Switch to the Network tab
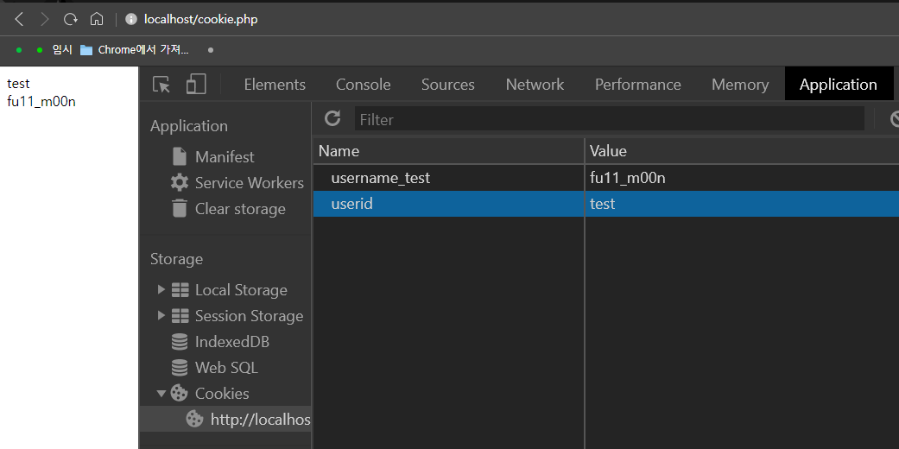 coord(535,85)
